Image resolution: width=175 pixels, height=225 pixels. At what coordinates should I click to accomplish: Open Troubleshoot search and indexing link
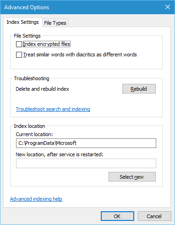coord(53,109)
